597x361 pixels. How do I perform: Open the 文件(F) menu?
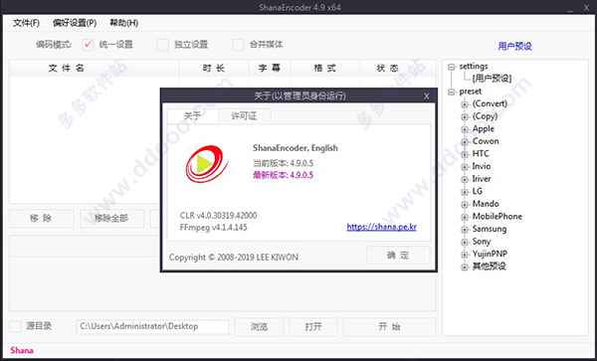coord(26,23)
